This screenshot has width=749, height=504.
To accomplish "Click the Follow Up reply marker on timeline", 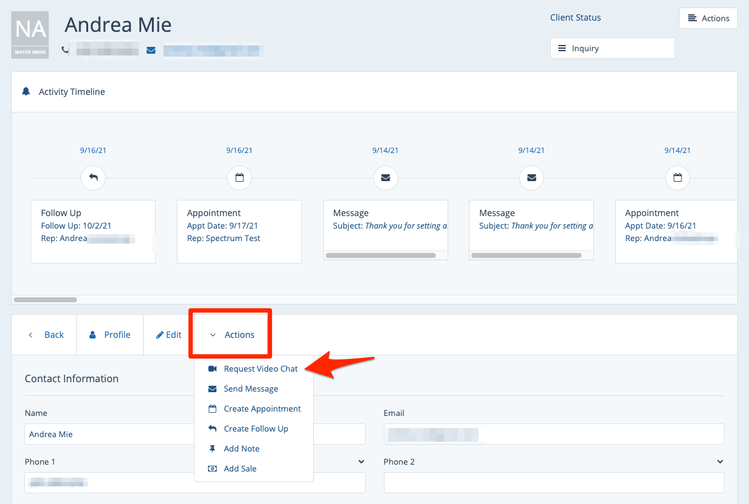I will click(93, 178).
